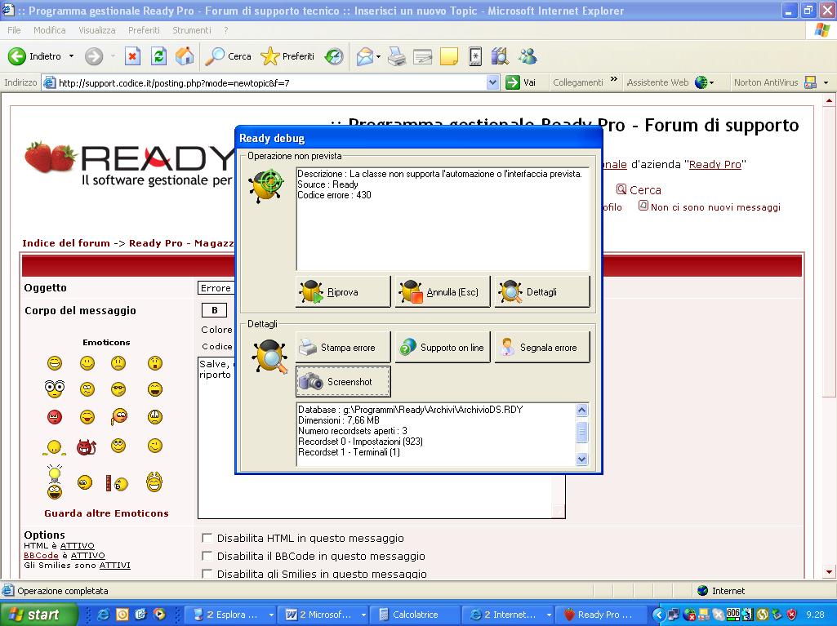Check Disabilita HTML in questo messaggio

(207, 538)
